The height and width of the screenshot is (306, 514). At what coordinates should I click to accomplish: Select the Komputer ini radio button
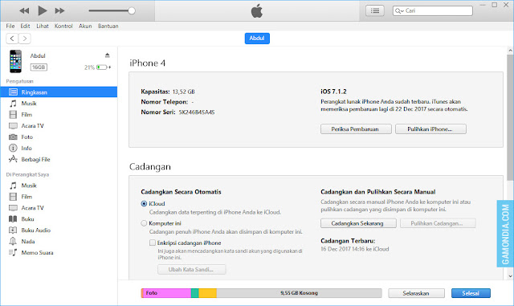144,223
